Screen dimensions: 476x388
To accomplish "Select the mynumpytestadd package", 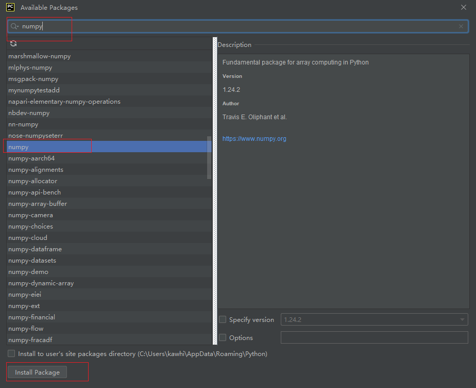I will pyautogui.click(x=109, y=90).
